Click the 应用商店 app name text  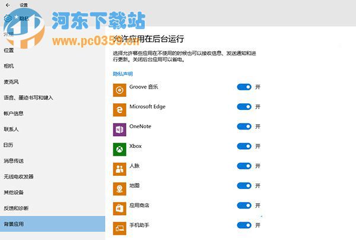(139, 206)
